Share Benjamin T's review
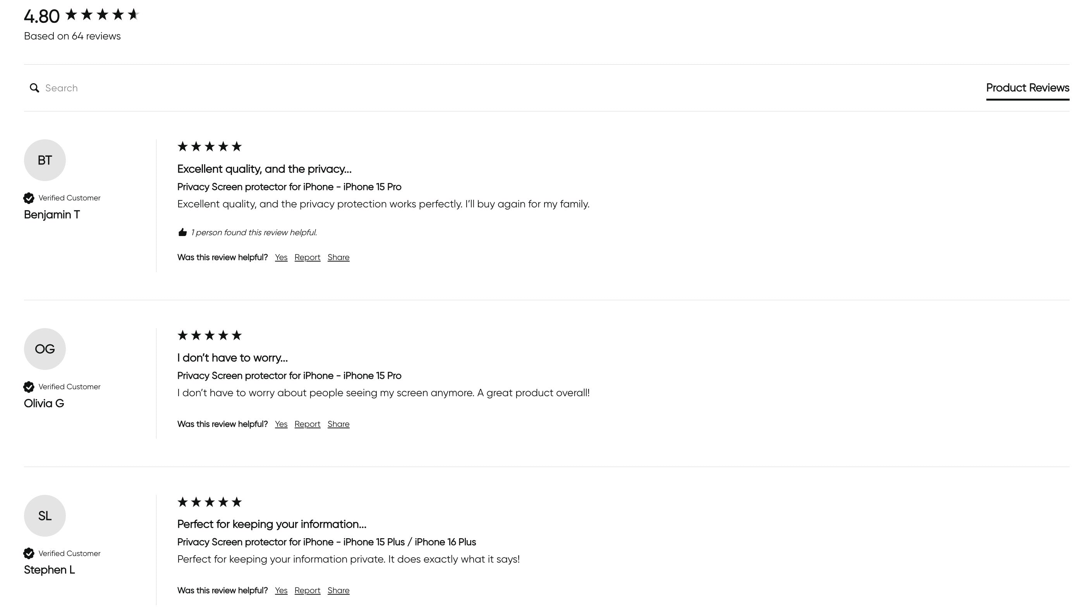Screen dimensions: 1082x609 (338, 257)
